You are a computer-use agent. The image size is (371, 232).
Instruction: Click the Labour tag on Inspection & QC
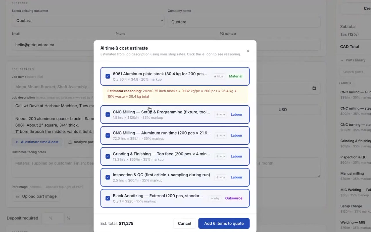click(x=237, y=177)
